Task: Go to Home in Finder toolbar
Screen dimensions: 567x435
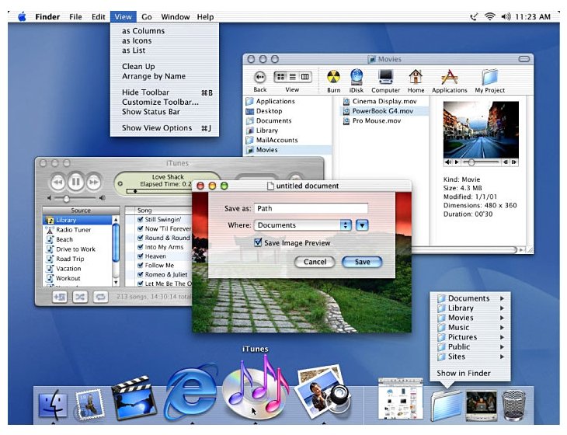Action: [416, 77]
